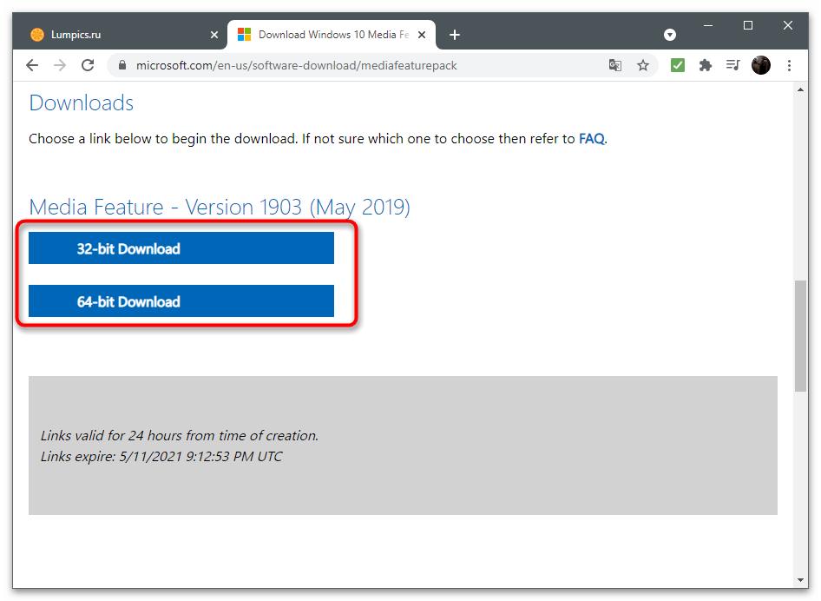Click the user profile avatar
The width and height of the screenshot is (821, 601).
point(761,65)
